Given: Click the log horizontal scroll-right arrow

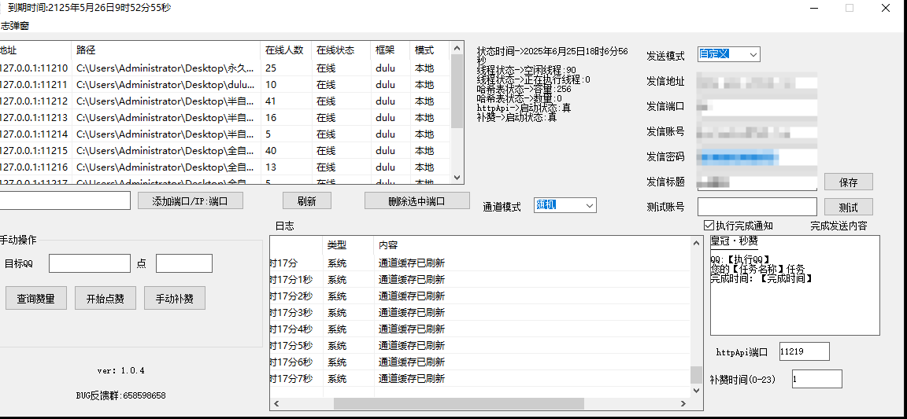Looking at the screenshot, I should coord(695,403).
